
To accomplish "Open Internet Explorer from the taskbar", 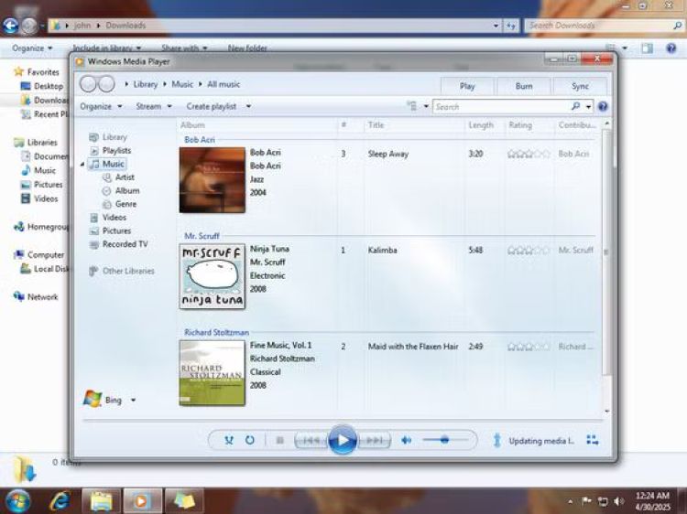I will coord(60,500).
